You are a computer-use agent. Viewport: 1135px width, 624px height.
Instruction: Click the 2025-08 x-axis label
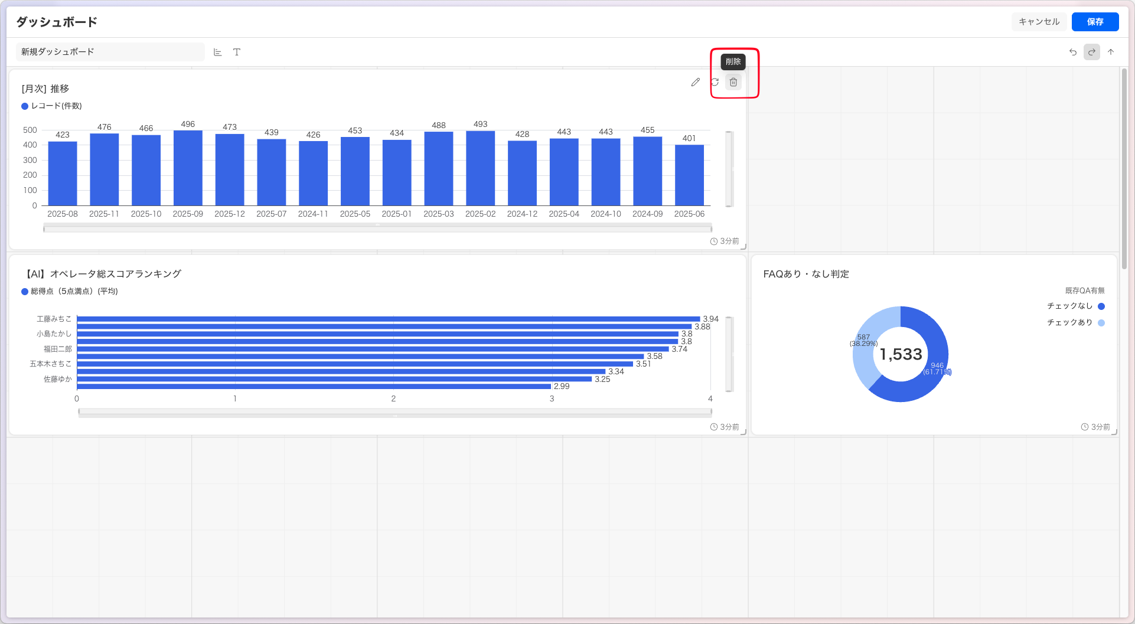(63, 214)
